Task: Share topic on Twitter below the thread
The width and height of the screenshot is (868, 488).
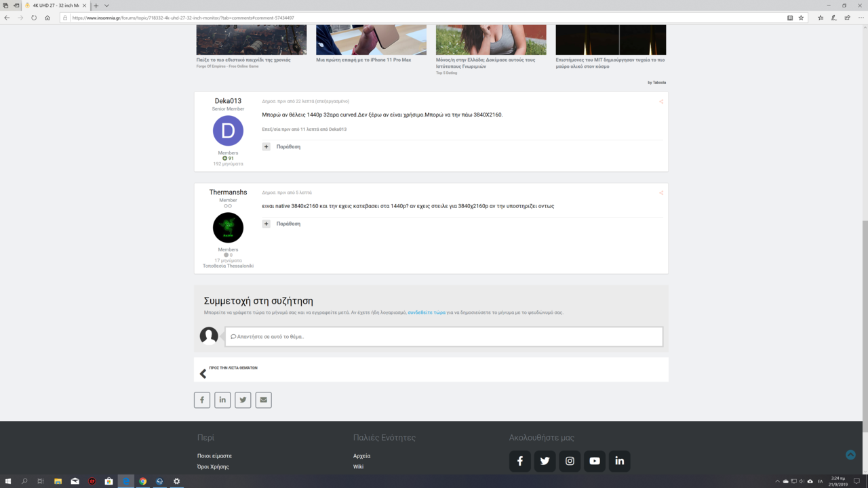Action: point(243,400)
